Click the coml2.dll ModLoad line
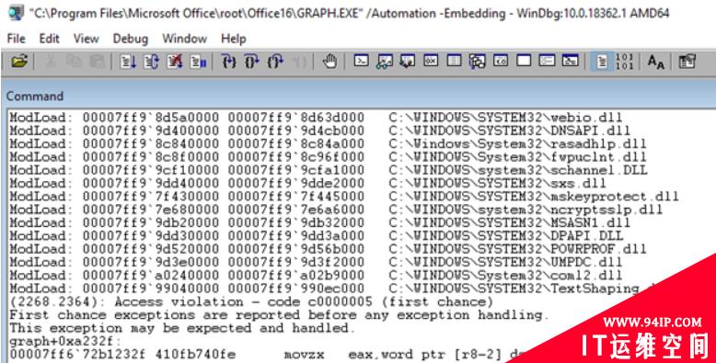The height and width of the screenshot is (363, 716). [x=316, y=277]
